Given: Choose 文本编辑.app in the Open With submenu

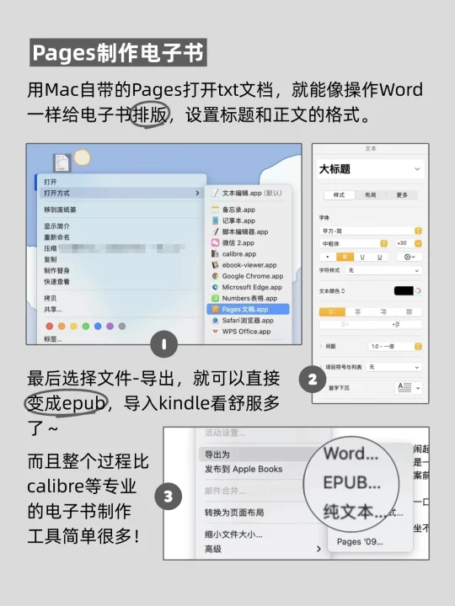Looking at the screenshot, I should [x=248, y=193].
